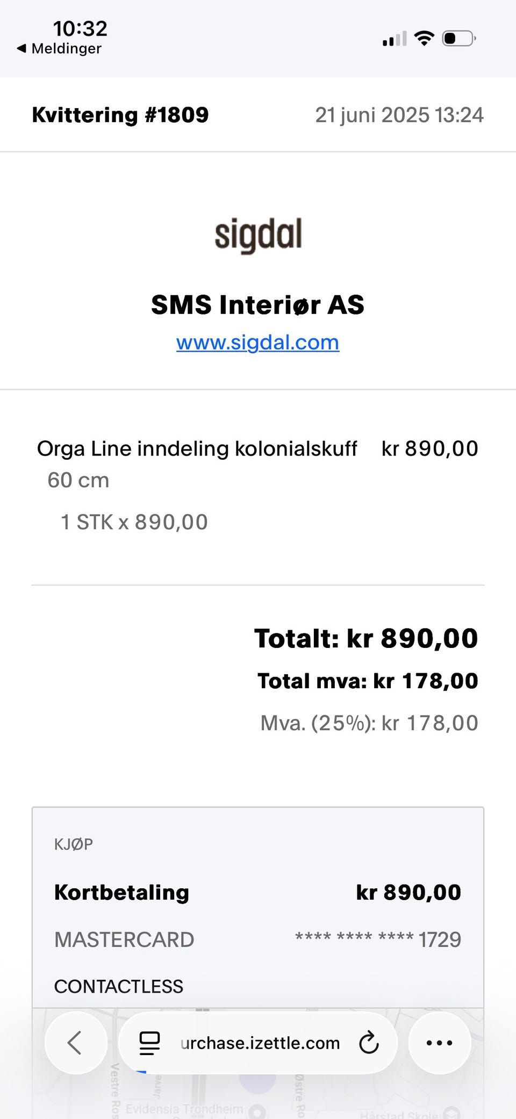The width and height of the screenshot is (516, 1119).
Task: Reload the page using the refresh icon
Action: [x=369, y=1043]
